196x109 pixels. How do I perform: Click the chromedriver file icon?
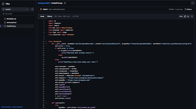tap(5, 22)
